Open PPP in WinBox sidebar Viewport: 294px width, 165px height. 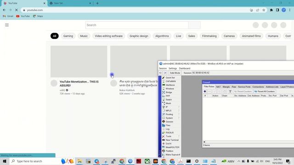click(x=168, y=96)
